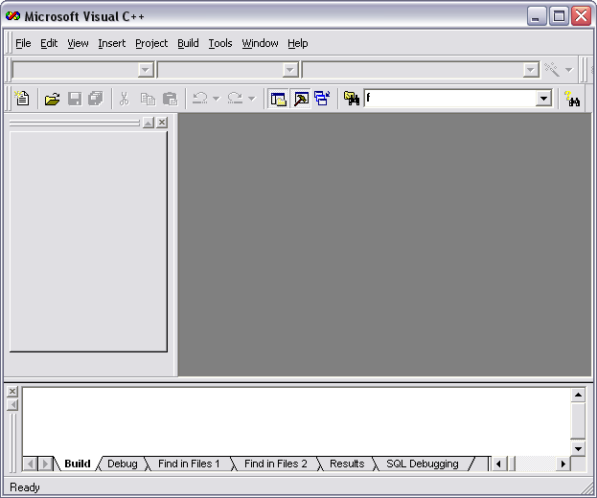Open the Edit menu
The width and height of the screenshot is (597, 498).
pyautogui.click(x=49, y=43)
